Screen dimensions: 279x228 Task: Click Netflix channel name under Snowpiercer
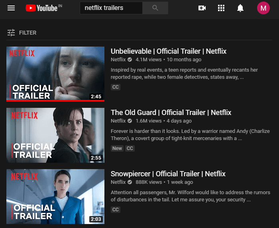(118, 182)
